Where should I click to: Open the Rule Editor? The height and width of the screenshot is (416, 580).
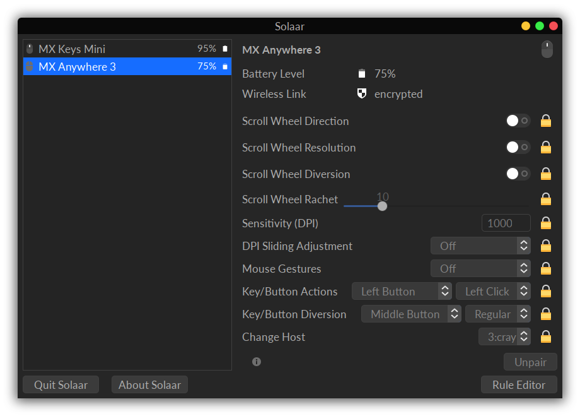click(x=519, y=385)
